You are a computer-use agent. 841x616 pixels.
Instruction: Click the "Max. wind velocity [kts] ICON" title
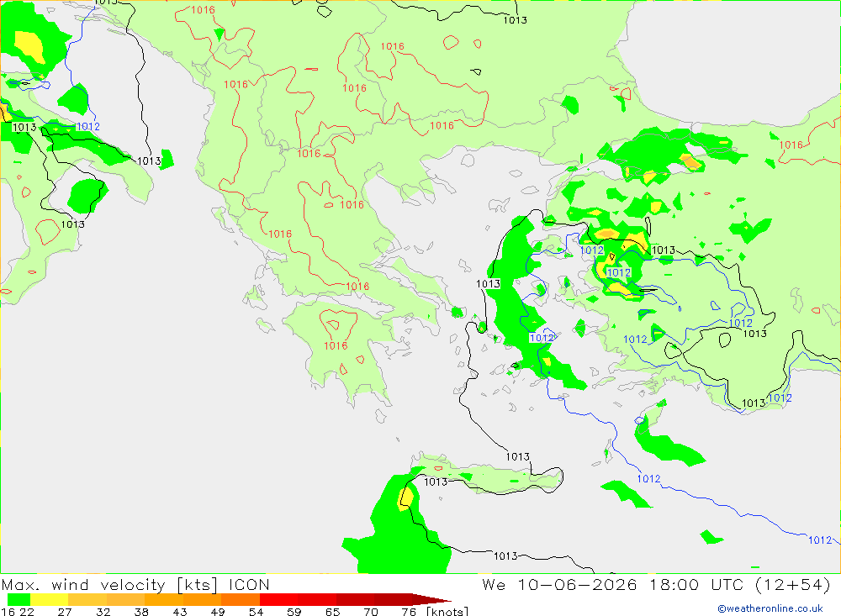pos(135,584)
